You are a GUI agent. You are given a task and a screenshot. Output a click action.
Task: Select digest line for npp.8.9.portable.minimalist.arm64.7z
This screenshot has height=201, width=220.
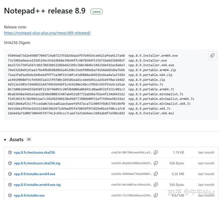click(101, 99)
